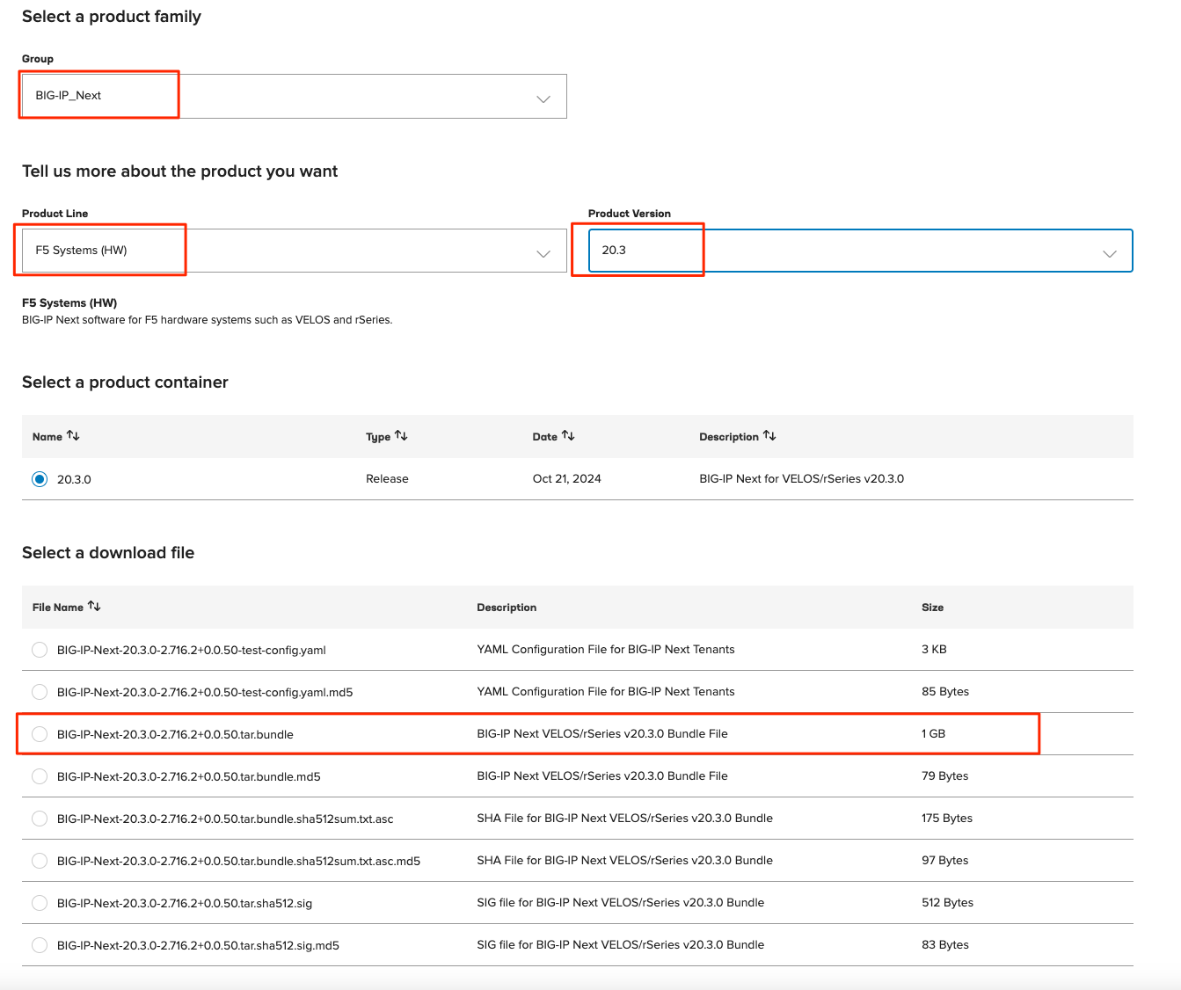Click the 175 Bytes size cell
Image resolution: width=1181 pixels, height=990 pixels.
947,819
